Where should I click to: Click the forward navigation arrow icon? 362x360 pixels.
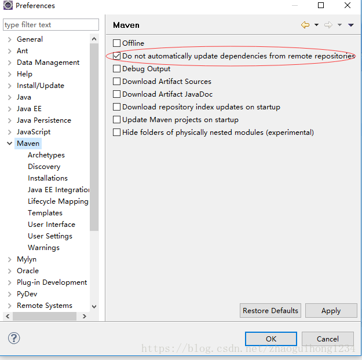(328, 25)
